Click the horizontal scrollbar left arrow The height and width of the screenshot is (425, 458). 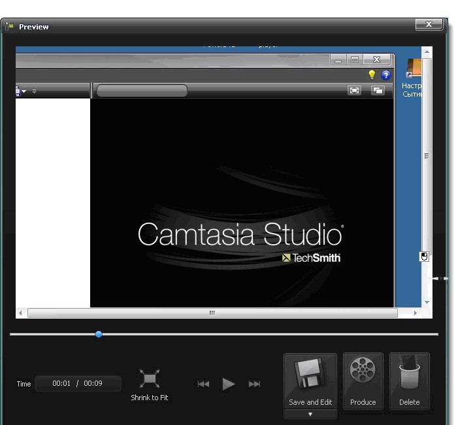20,313
